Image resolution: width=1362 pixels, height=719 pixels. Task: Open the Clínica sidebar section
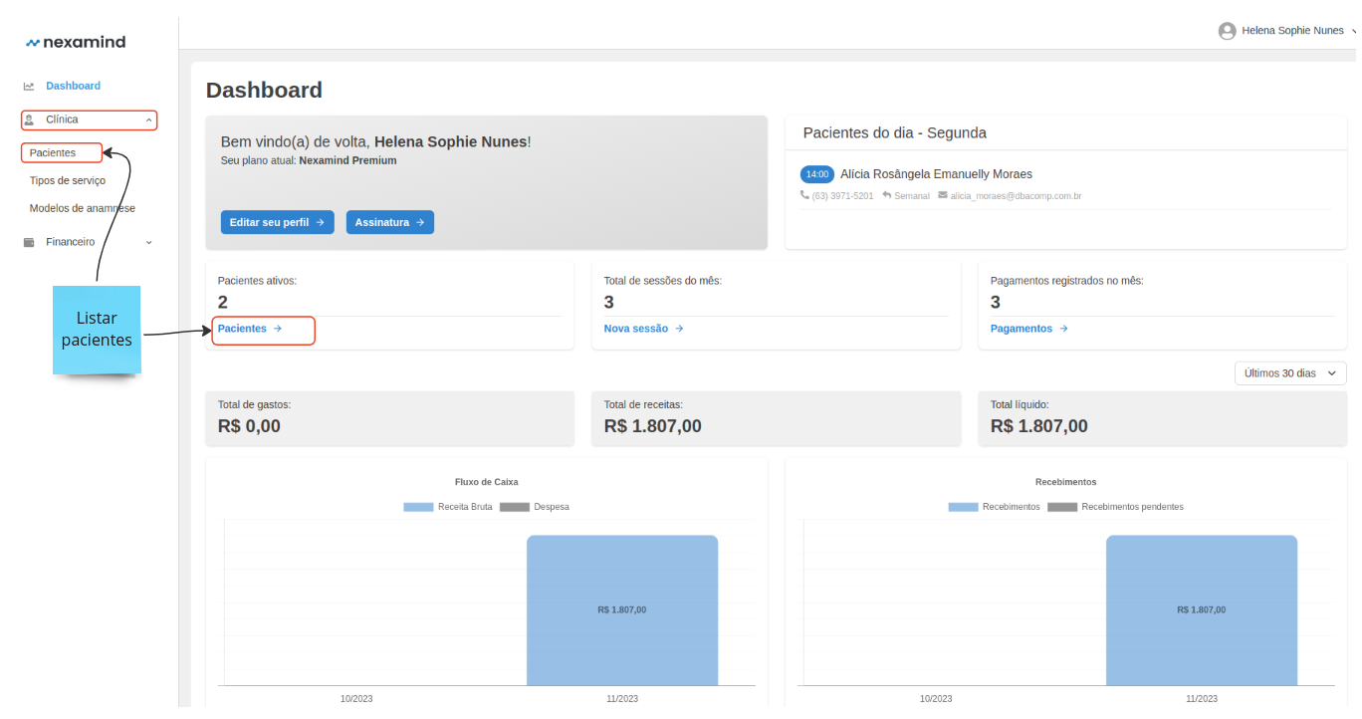(90, 120)
